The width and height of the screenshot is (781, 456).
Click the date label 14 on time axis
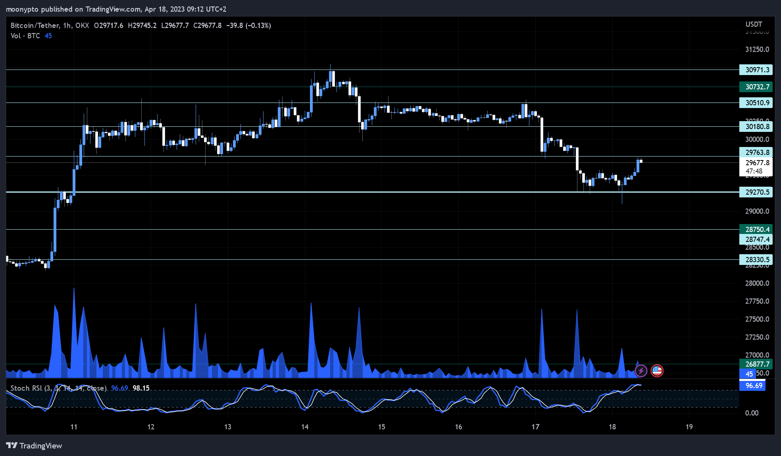click(x=305, y=427)
